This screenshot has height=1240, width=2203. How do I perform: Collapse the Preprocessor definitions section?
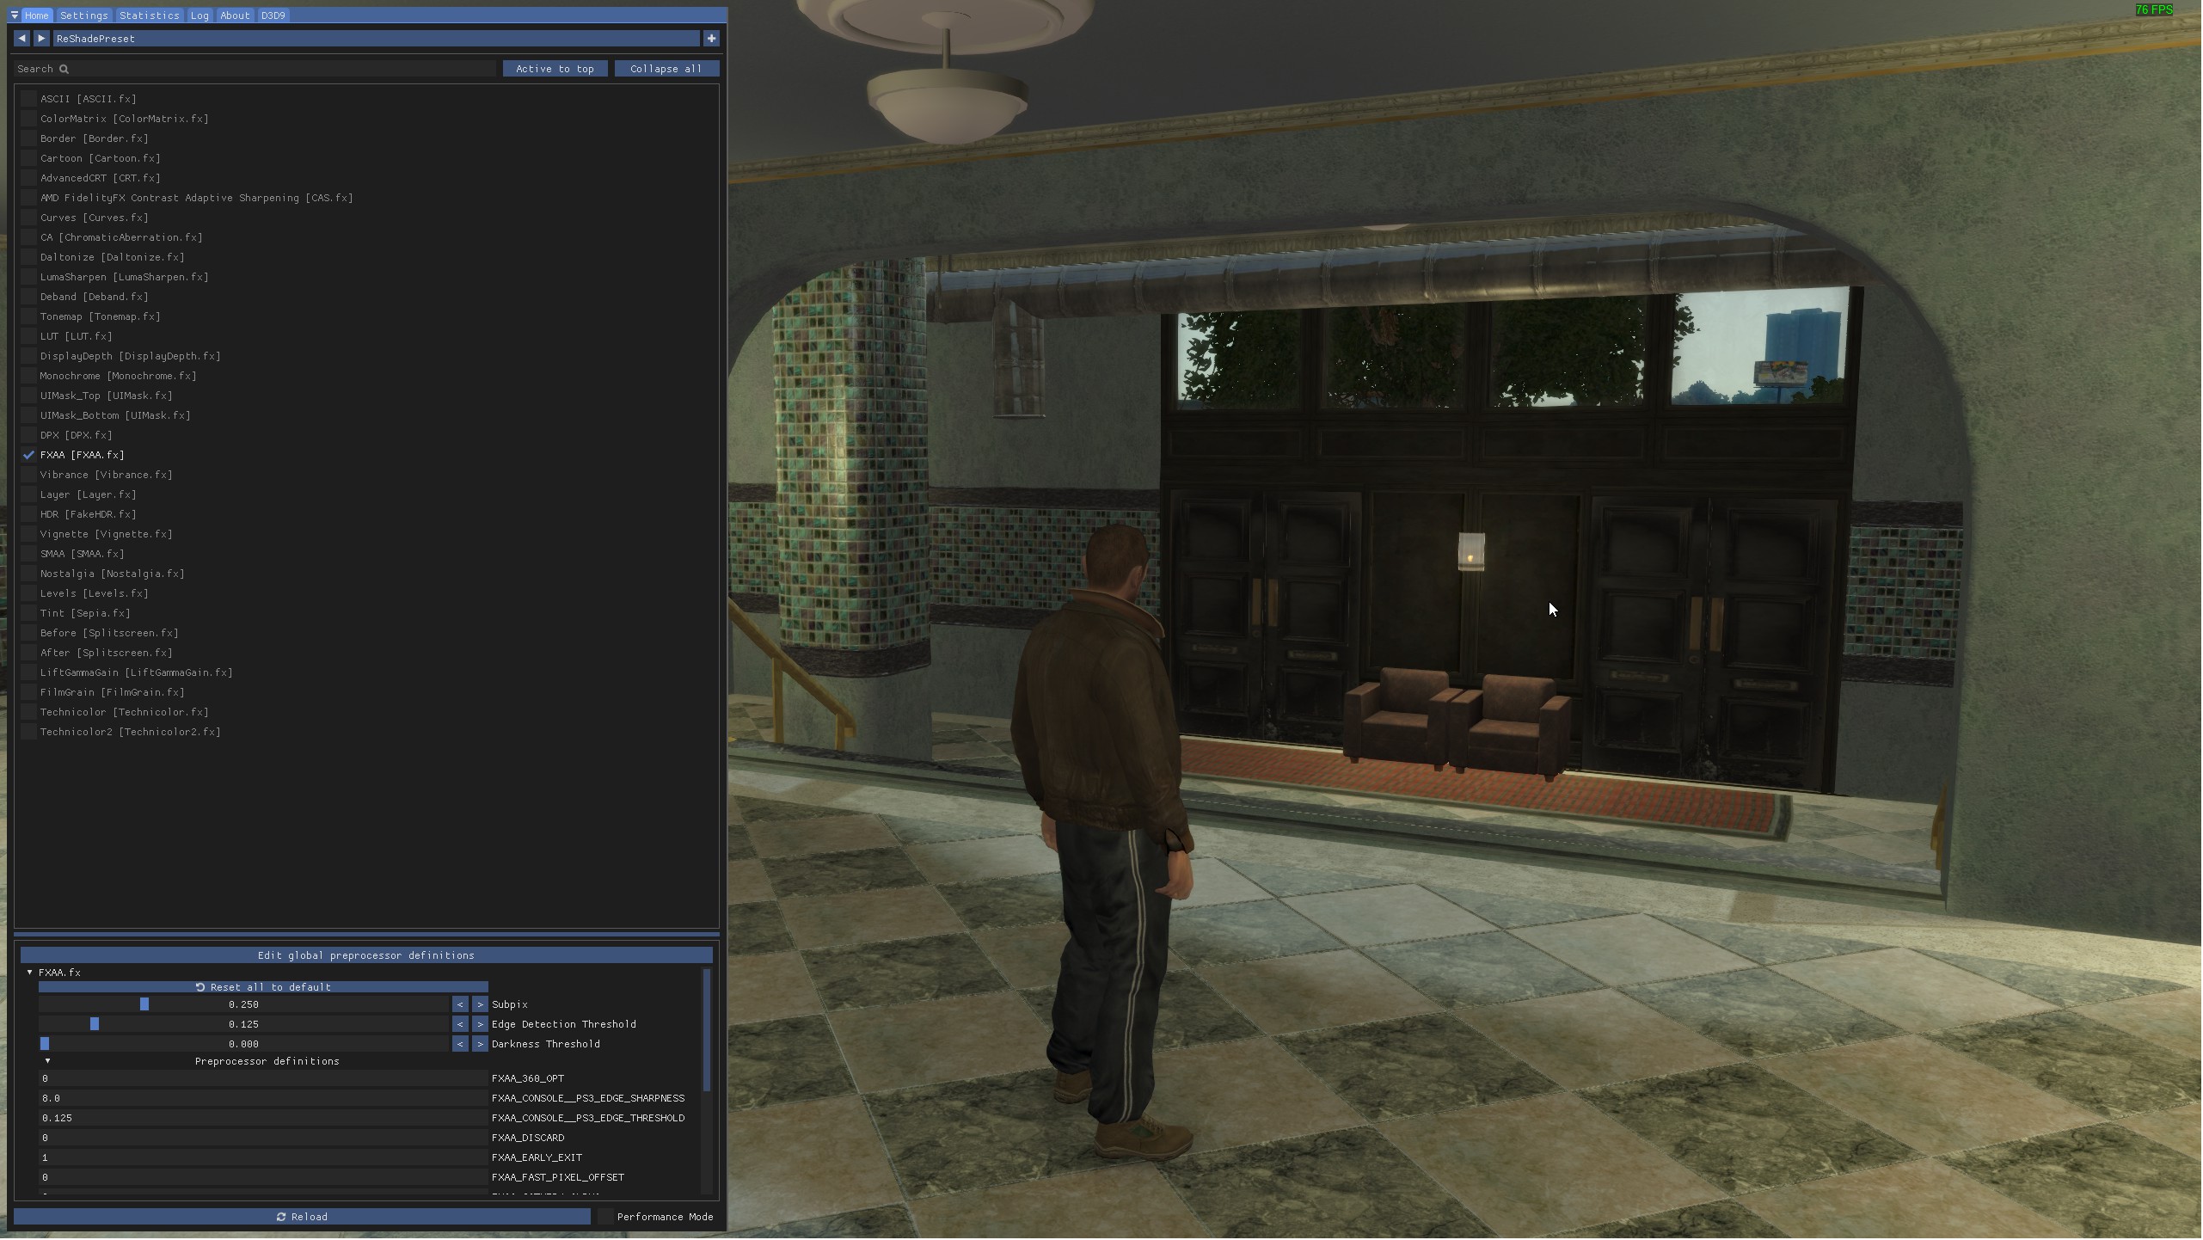point(47,1062)
